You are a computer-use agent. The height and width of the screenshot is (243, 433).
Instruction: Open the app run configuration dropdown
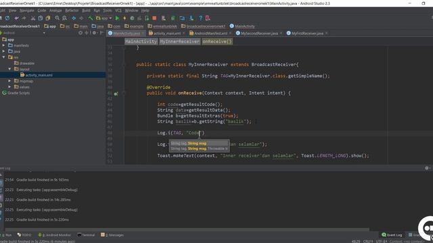pyautogui.click(x=104, y=18)
